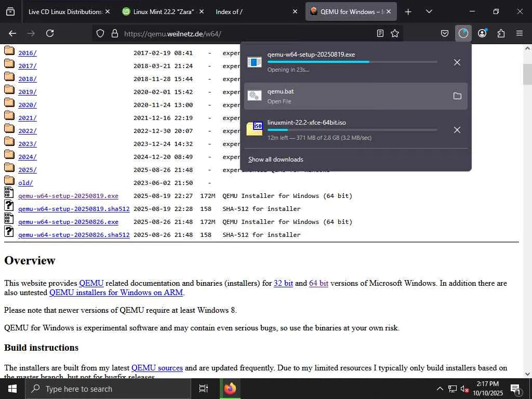This screenshot has height=399, width=532.
Task: Show hidden system tray icons
Action: point(440,389)
